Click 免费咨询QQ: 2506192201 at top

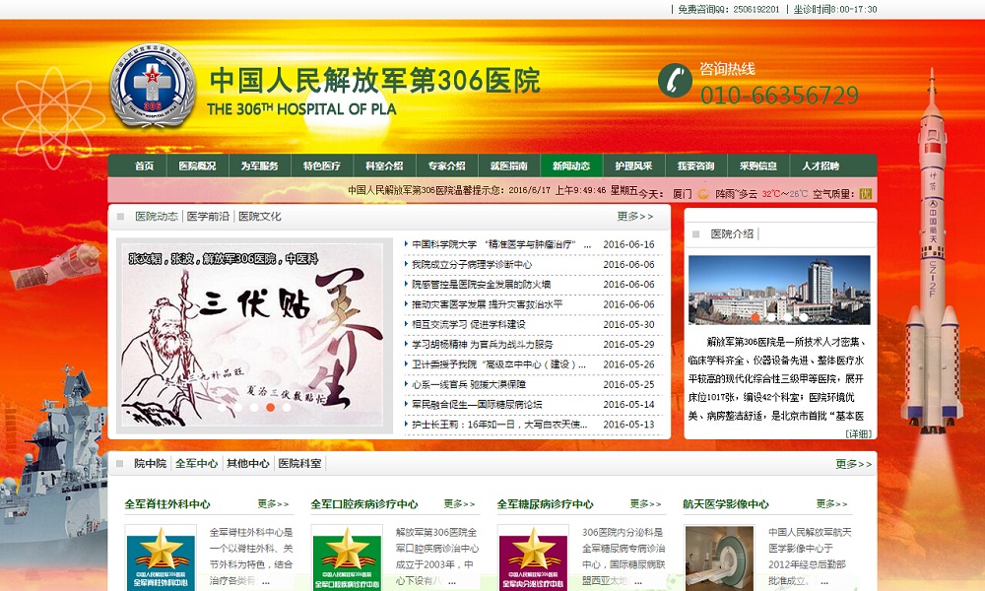[729, 10]
